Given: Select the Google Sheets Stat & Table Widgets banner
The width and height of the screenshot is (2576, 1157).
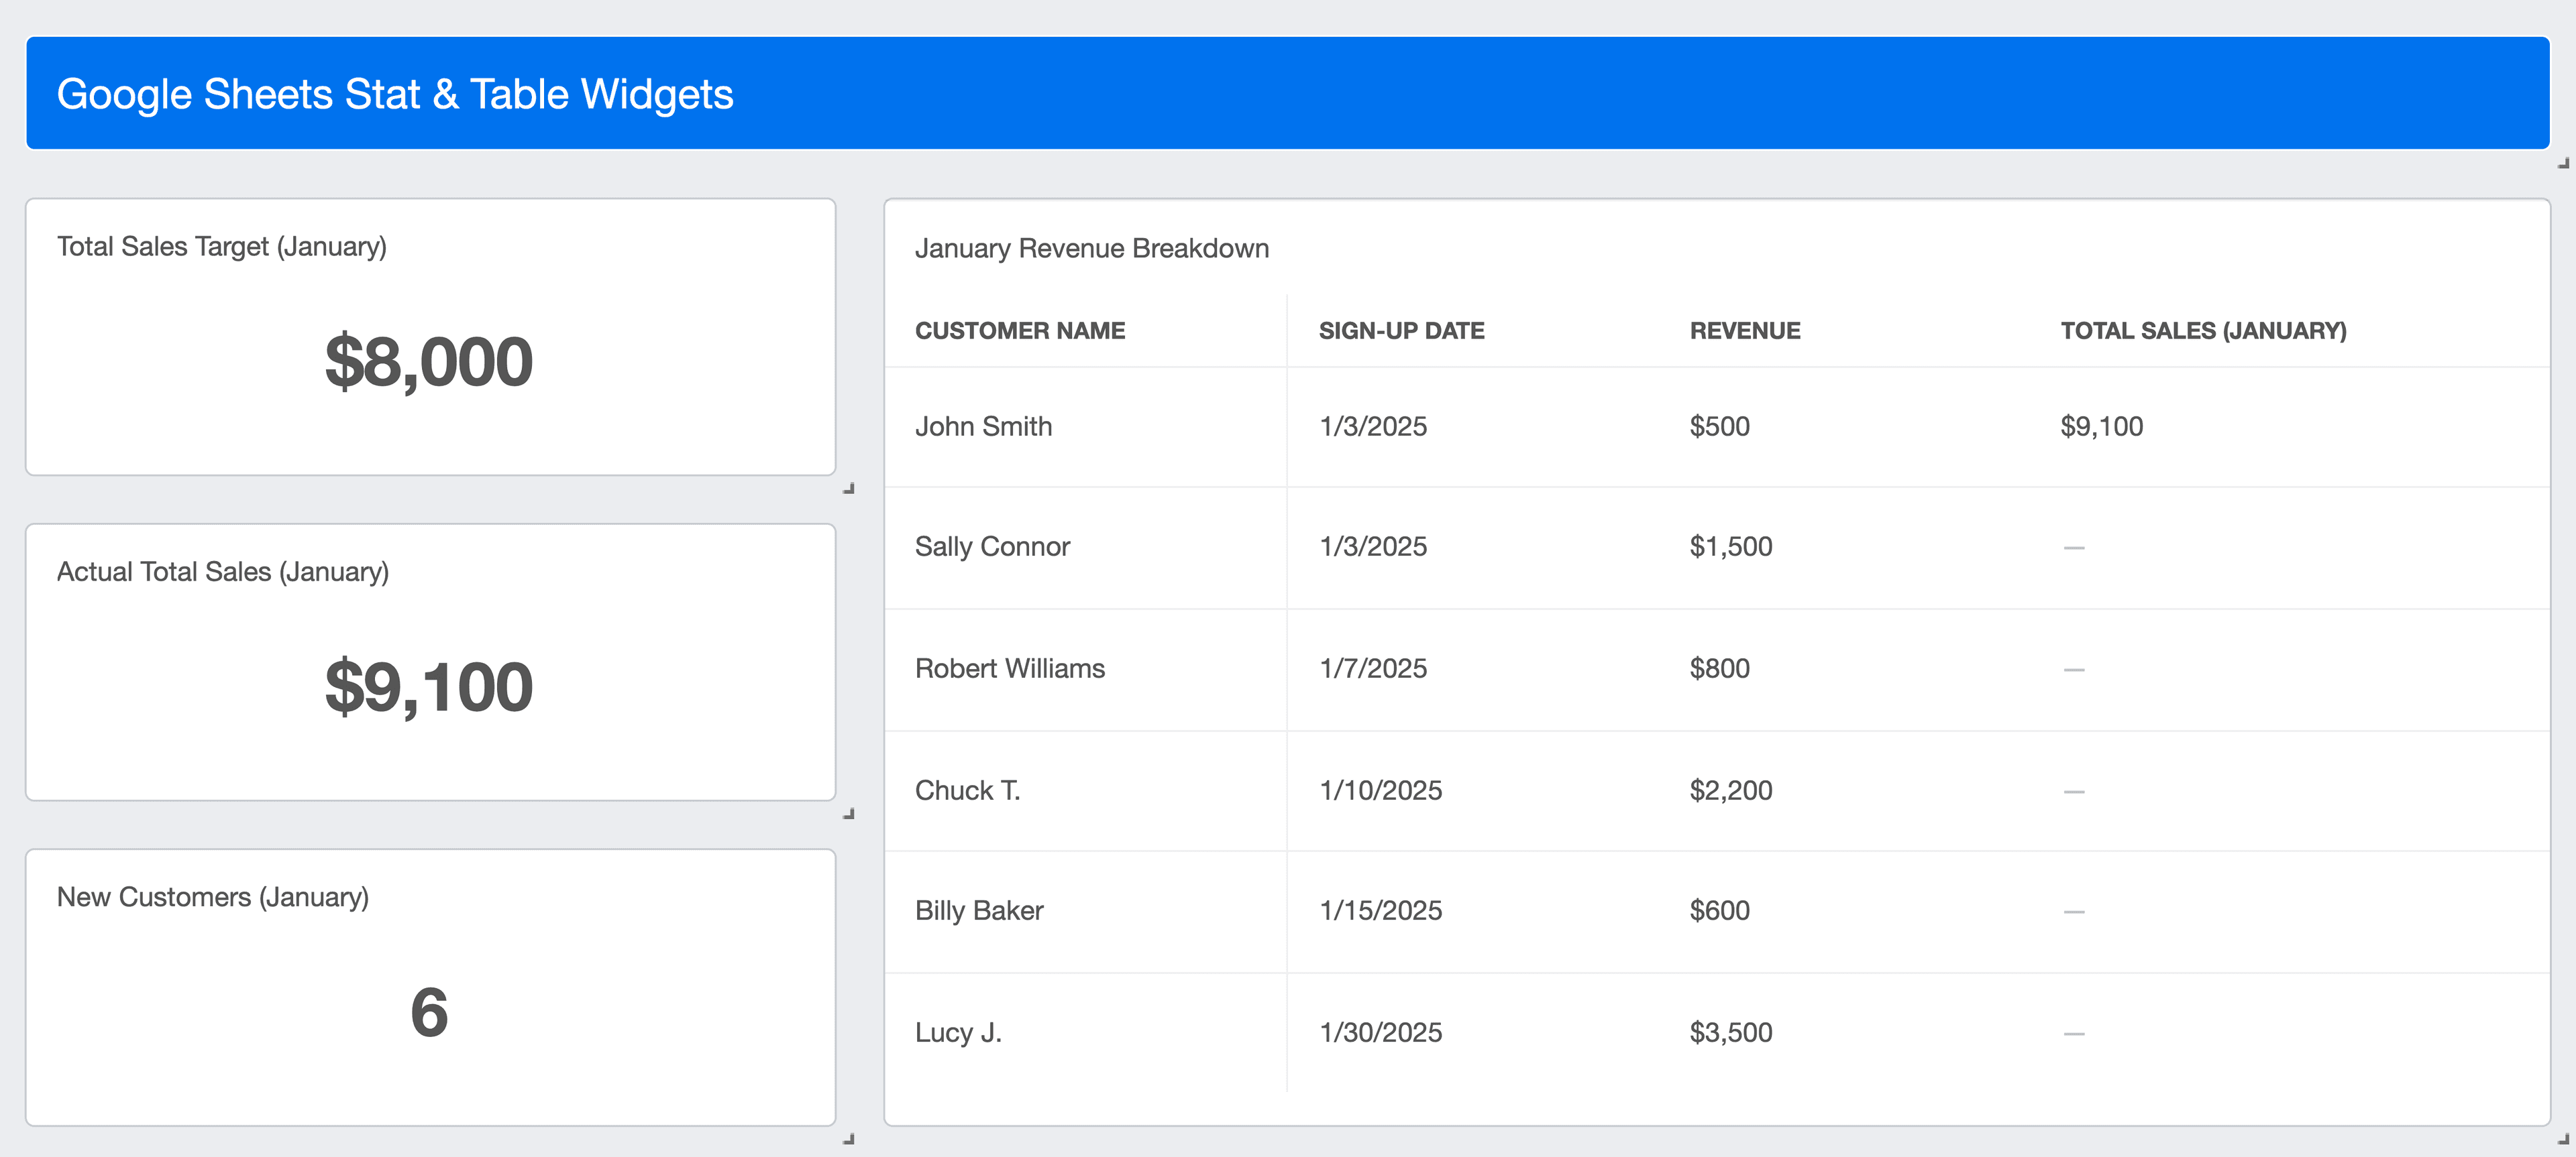Looking at the screenshot, I should [394, 94].
